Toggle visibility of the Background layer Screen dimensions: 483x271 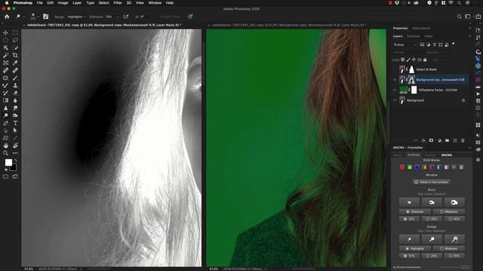(395, 100)
